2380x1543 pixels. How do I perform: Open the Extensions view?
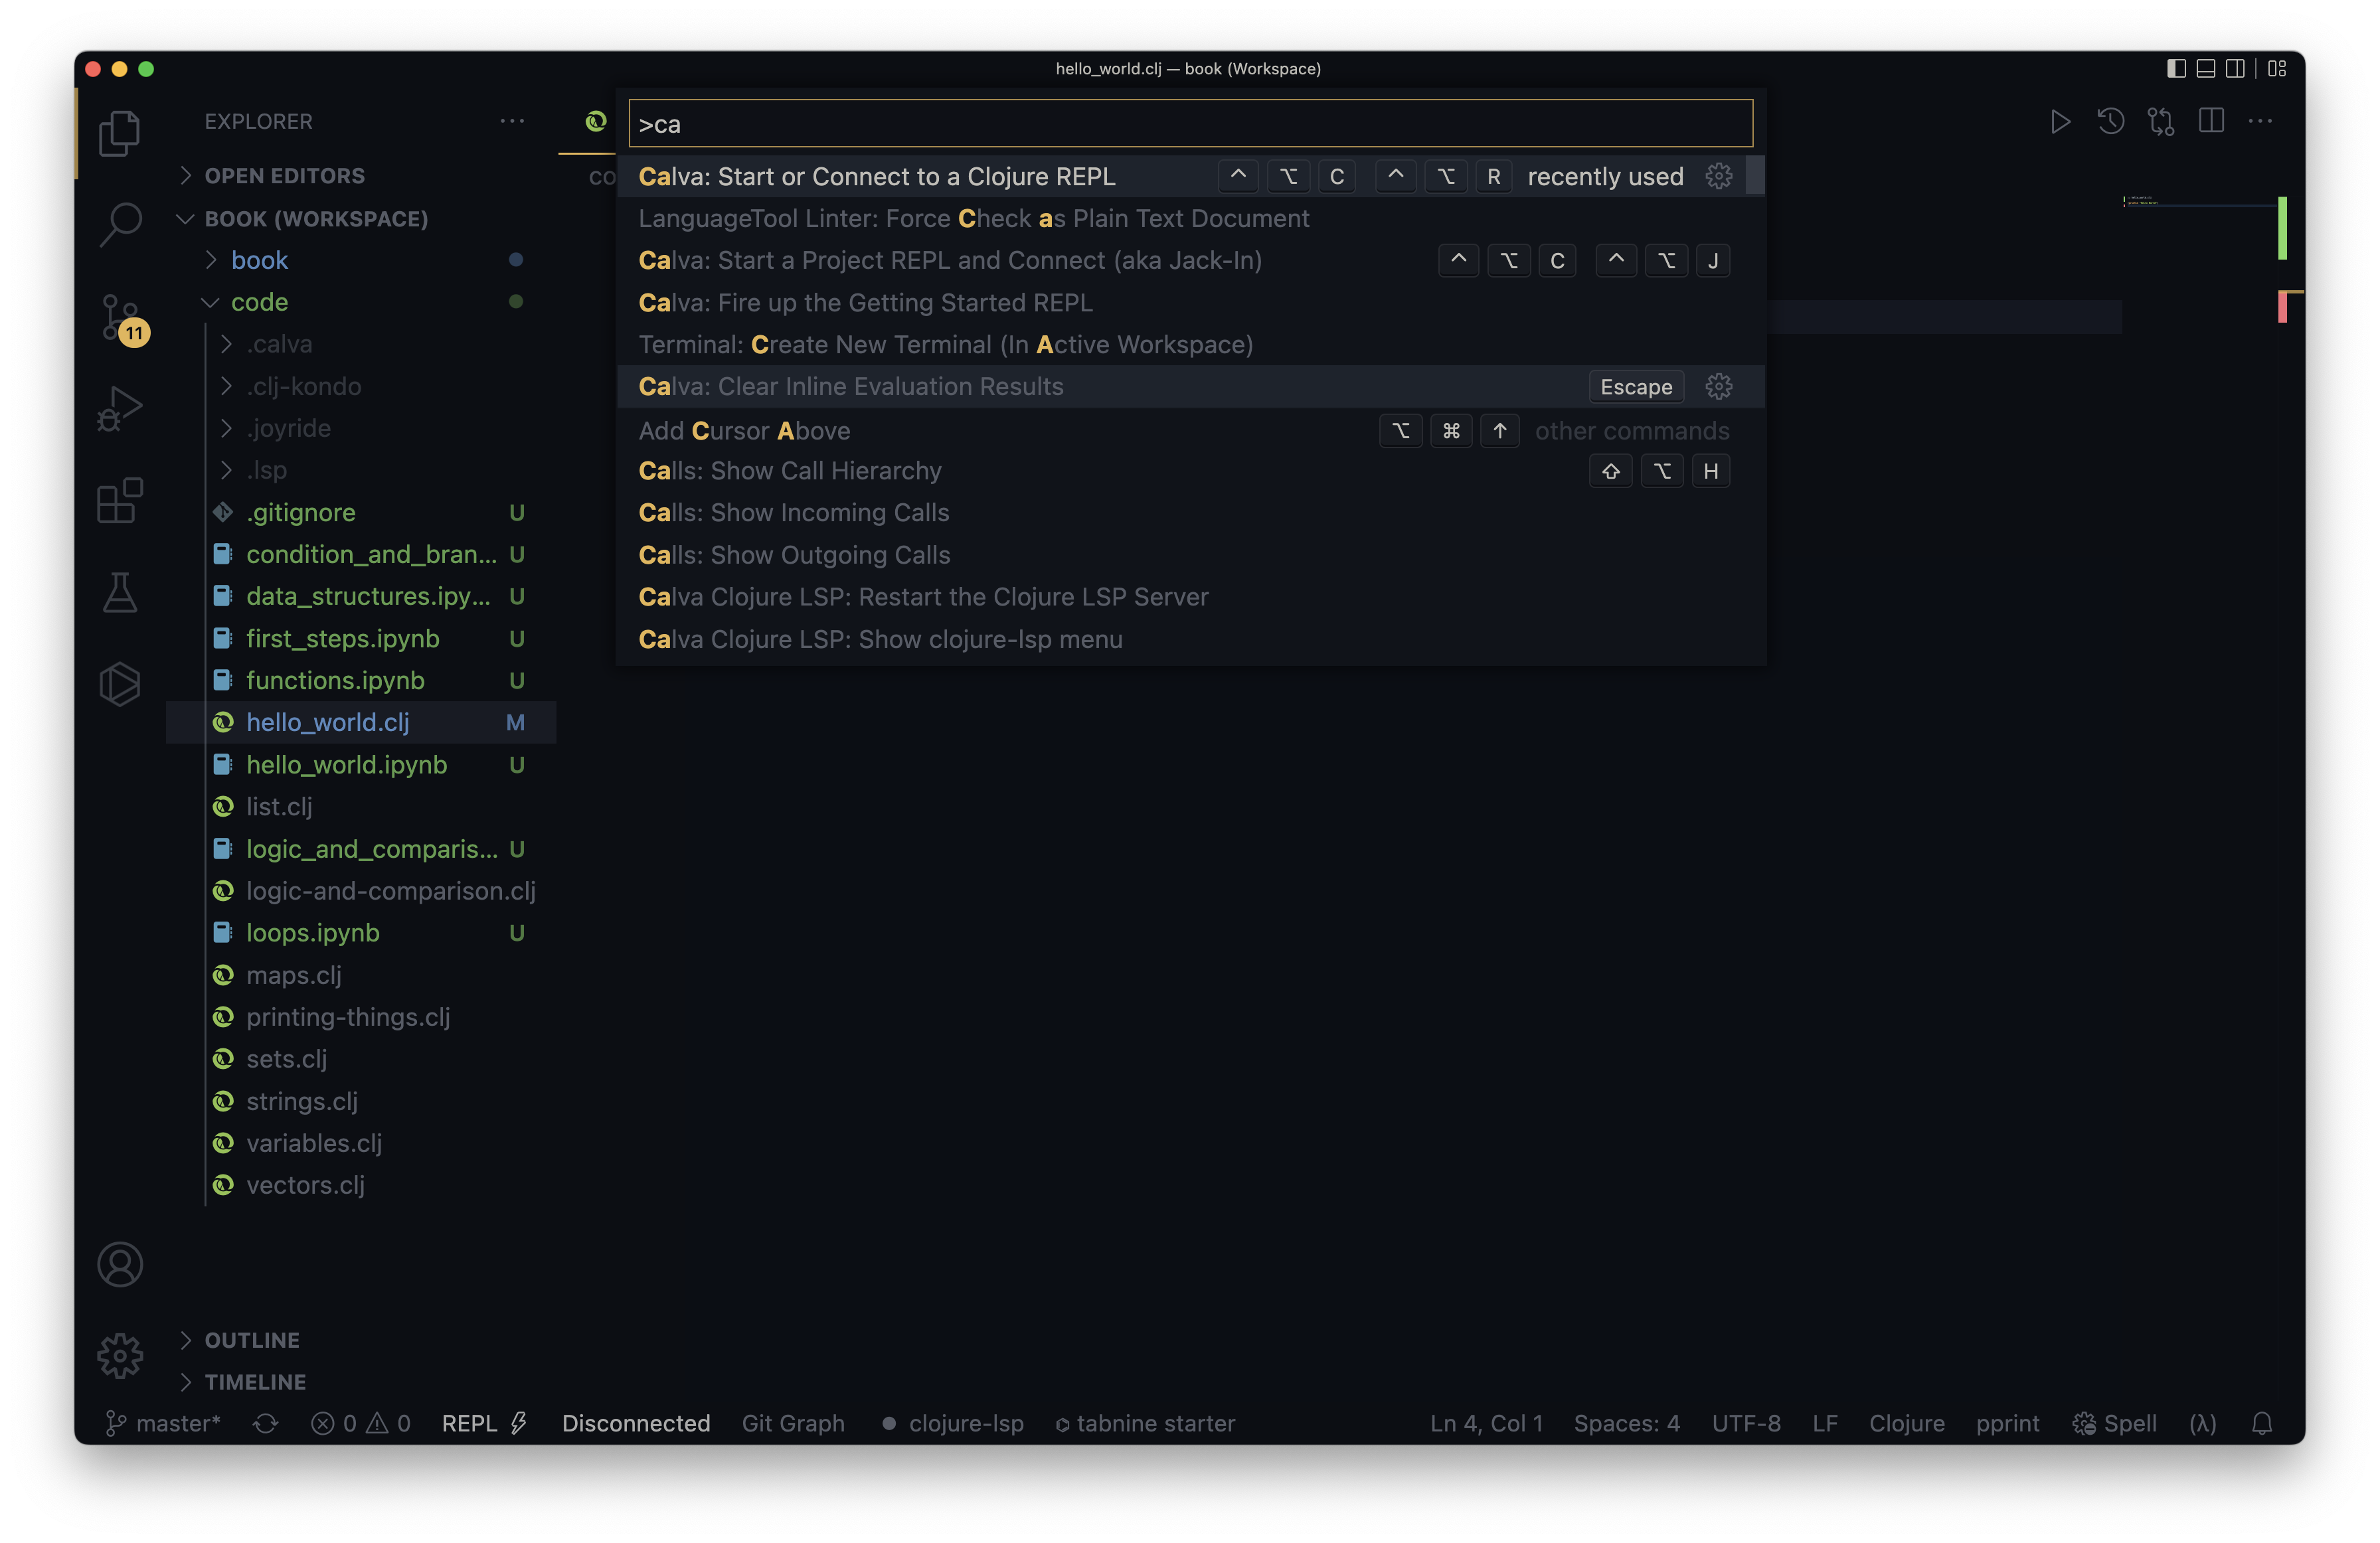coord(120,500)
